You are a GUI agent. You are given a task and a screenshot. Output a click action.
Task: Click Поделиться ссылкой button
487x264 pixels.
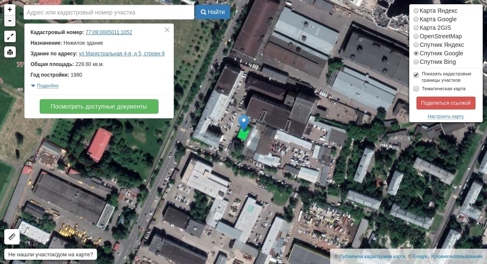pyautogui.click(x=446, y=103)
